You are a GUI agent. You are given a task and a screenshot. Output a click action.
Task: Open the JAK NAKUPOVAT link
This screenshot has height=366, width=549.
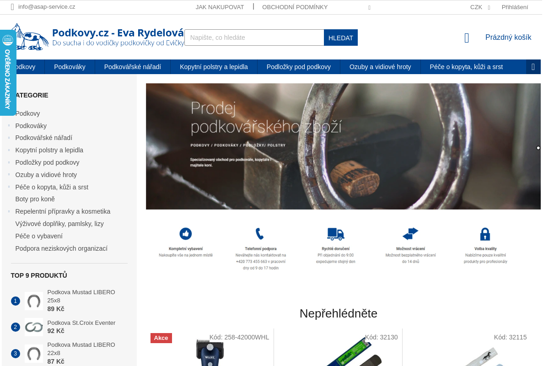point(220,7)
